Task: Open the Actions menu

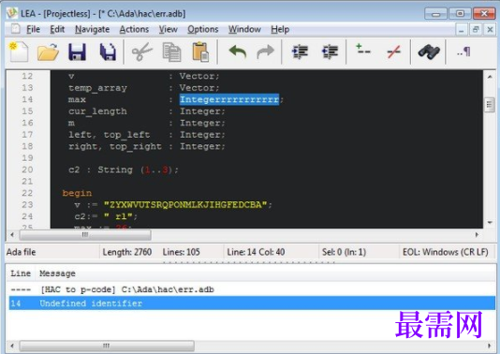Action: (x=134, y=29)
